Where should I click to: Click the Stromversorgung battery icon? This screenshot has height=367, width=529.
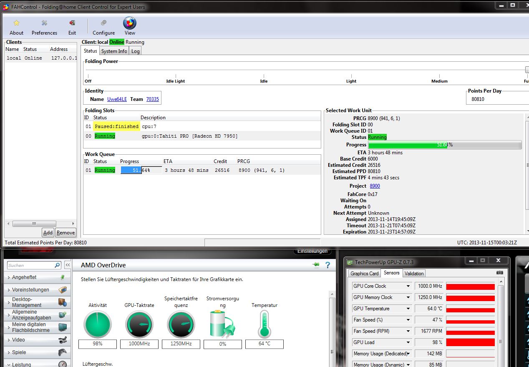[222, 324]
